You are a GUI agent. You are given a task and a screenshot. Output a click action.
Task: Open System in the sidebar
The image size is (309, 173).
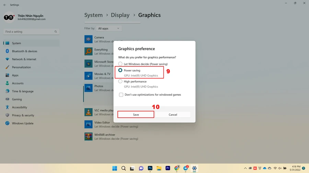tap(31, 43)
